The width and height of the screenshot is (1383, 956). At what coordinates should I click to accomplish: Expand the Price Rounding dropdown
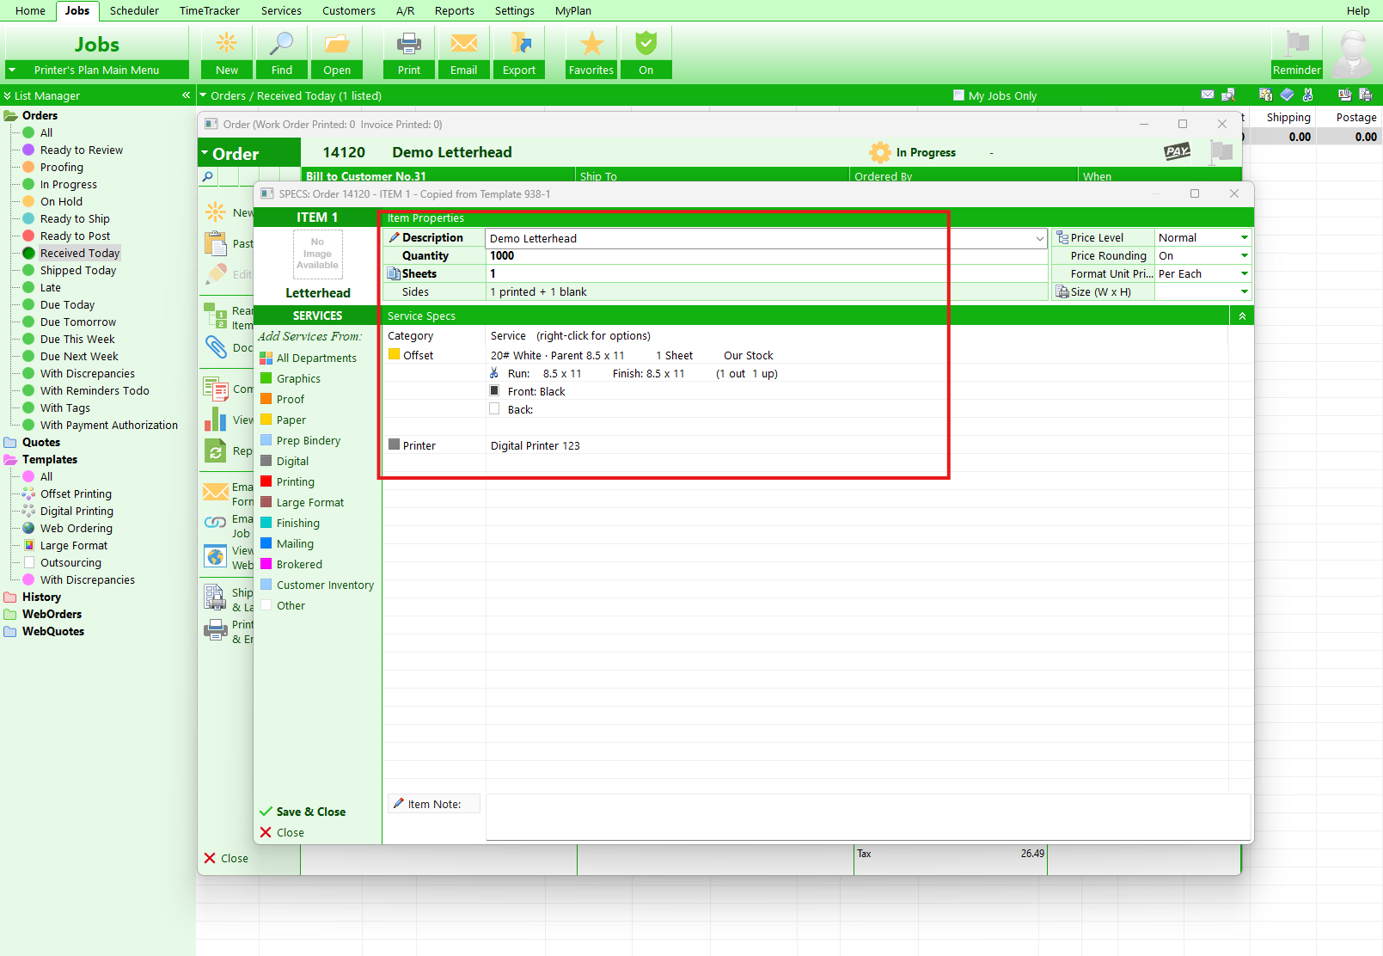[x=1244, y=255]
